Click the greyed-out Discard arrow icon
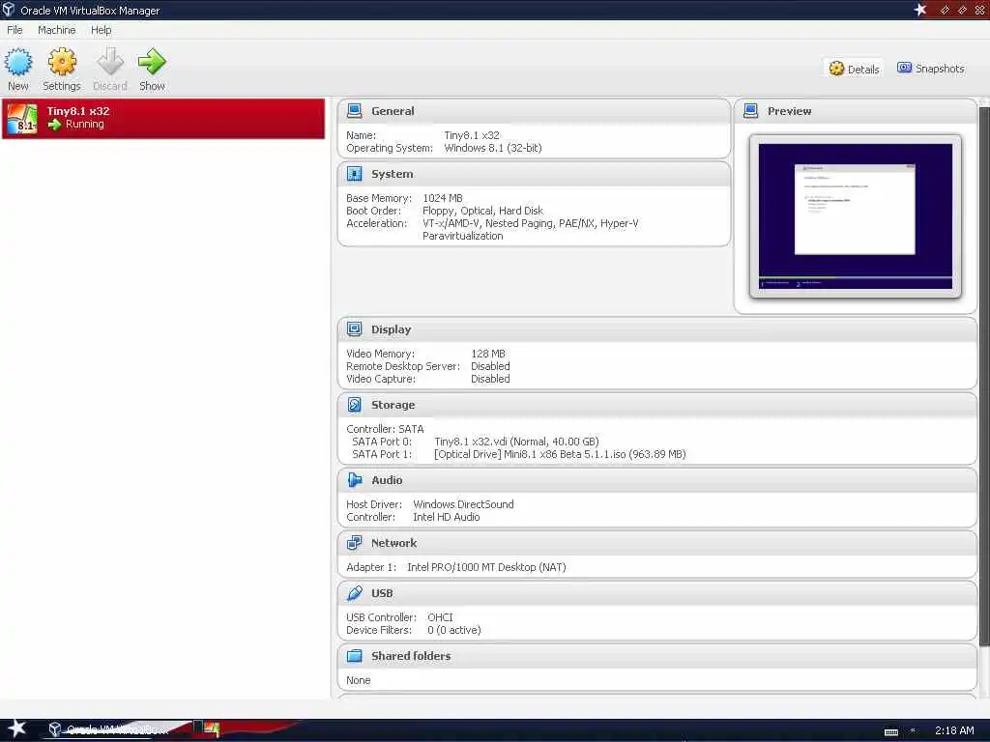Screen dimensions: 990x742 tap(110, 63)
